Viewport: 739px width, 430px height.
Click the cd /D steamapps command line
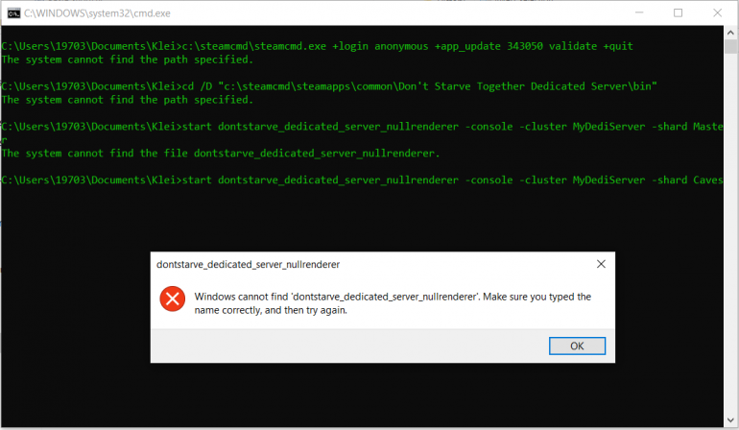click(x=329, y=86)
